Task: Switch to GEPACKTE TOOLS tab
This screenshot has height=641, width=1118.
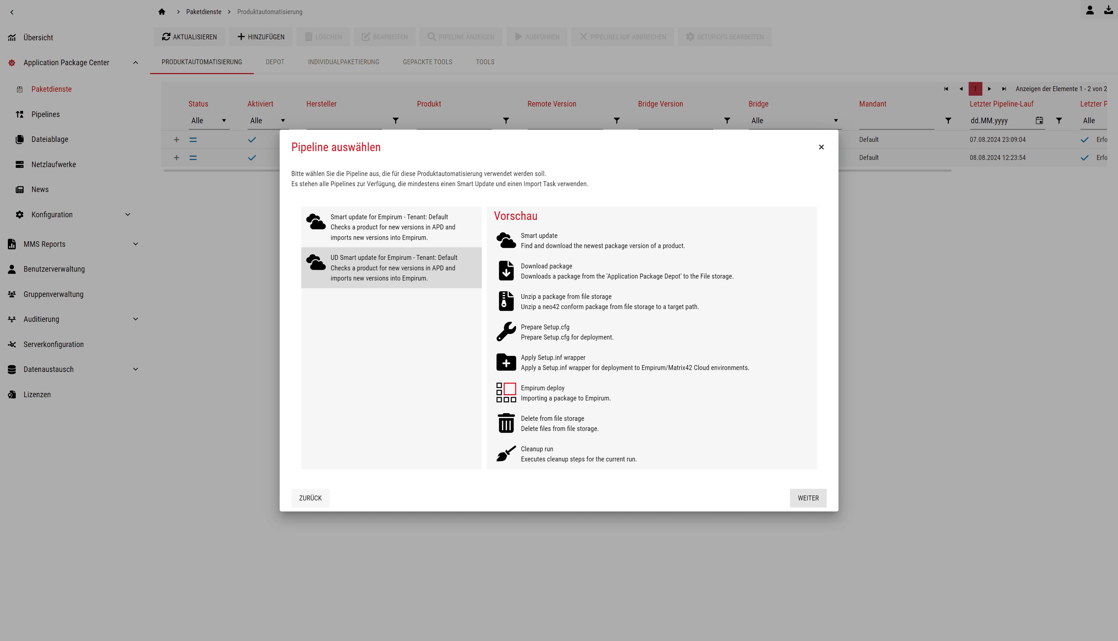Action: (x=427, y=62)
